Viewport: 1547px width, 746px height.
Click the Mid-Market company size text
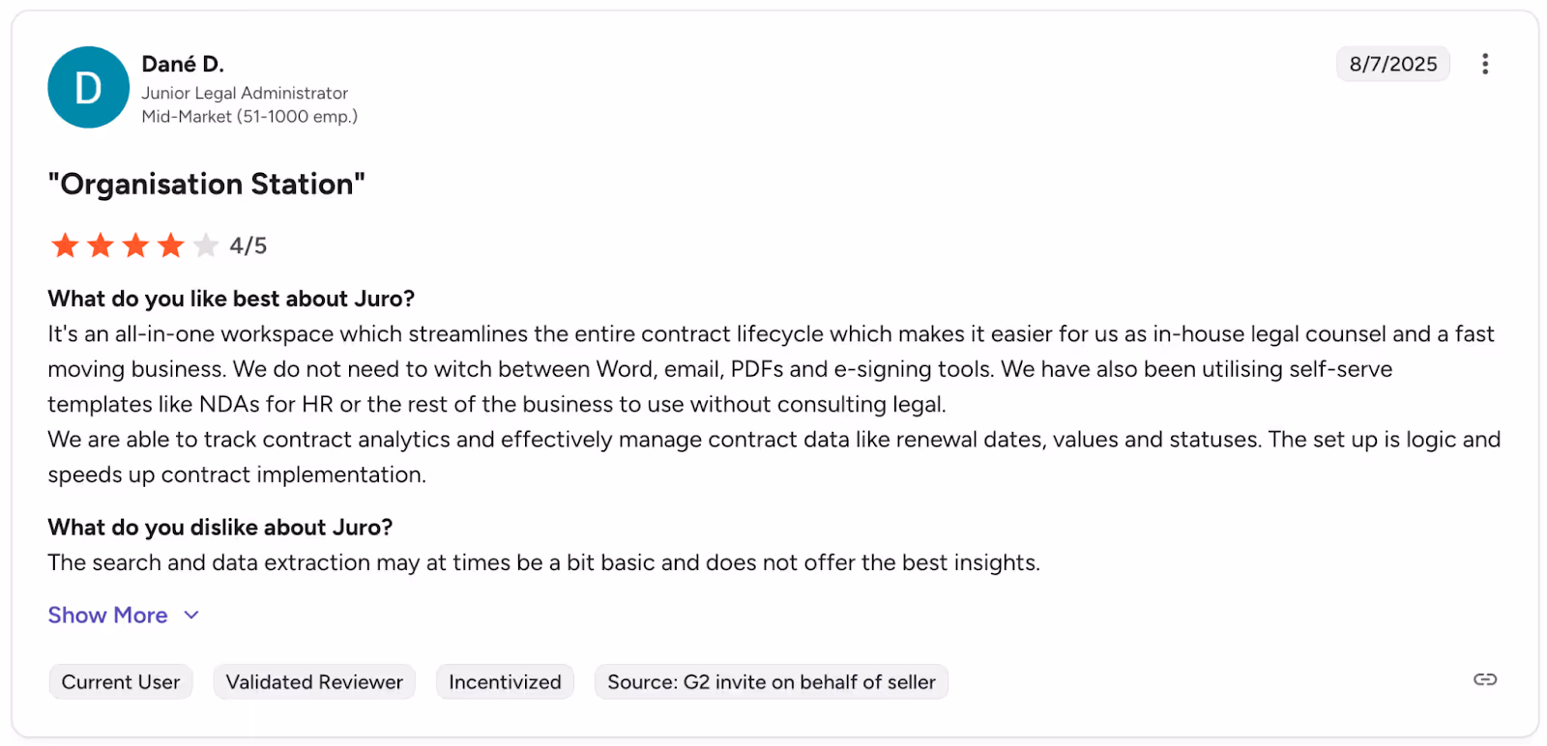(x=249, y=116)
